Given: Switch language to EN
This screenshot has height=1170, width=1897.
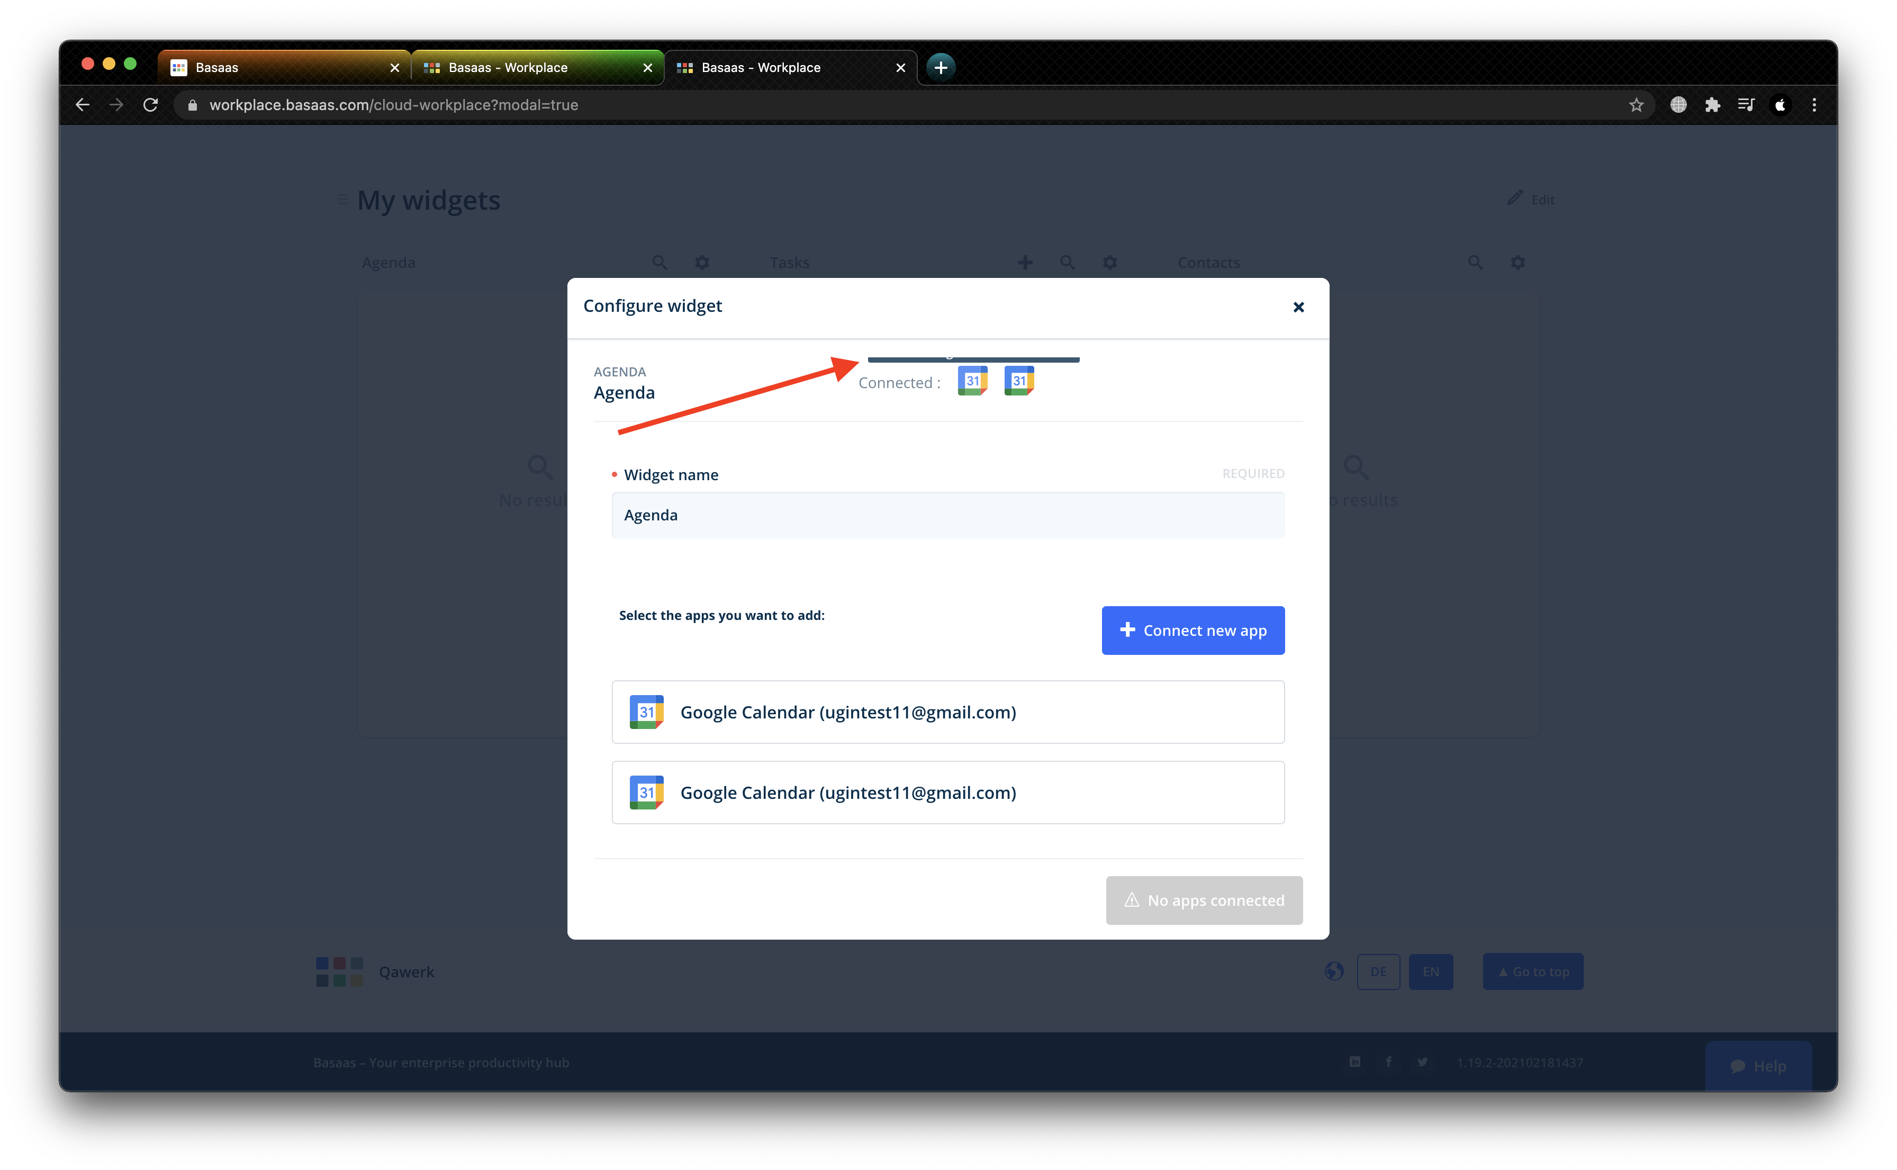Looking at the screenshot, I should pyautogui.click(x=1431, y=971).
